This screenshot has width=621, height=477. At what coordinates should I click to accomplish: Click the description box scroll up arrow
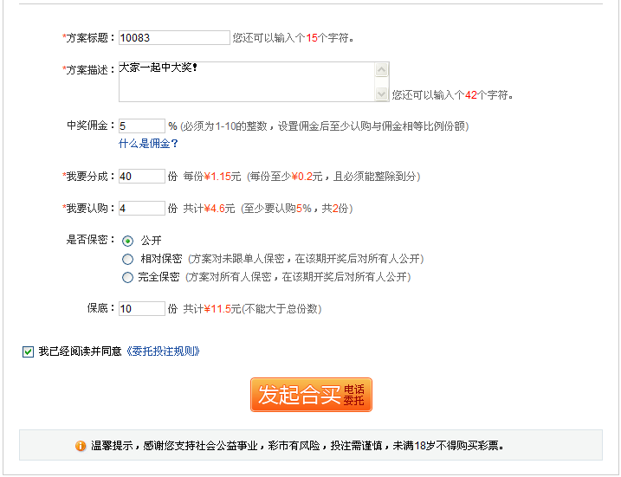(x=382, y=69)
